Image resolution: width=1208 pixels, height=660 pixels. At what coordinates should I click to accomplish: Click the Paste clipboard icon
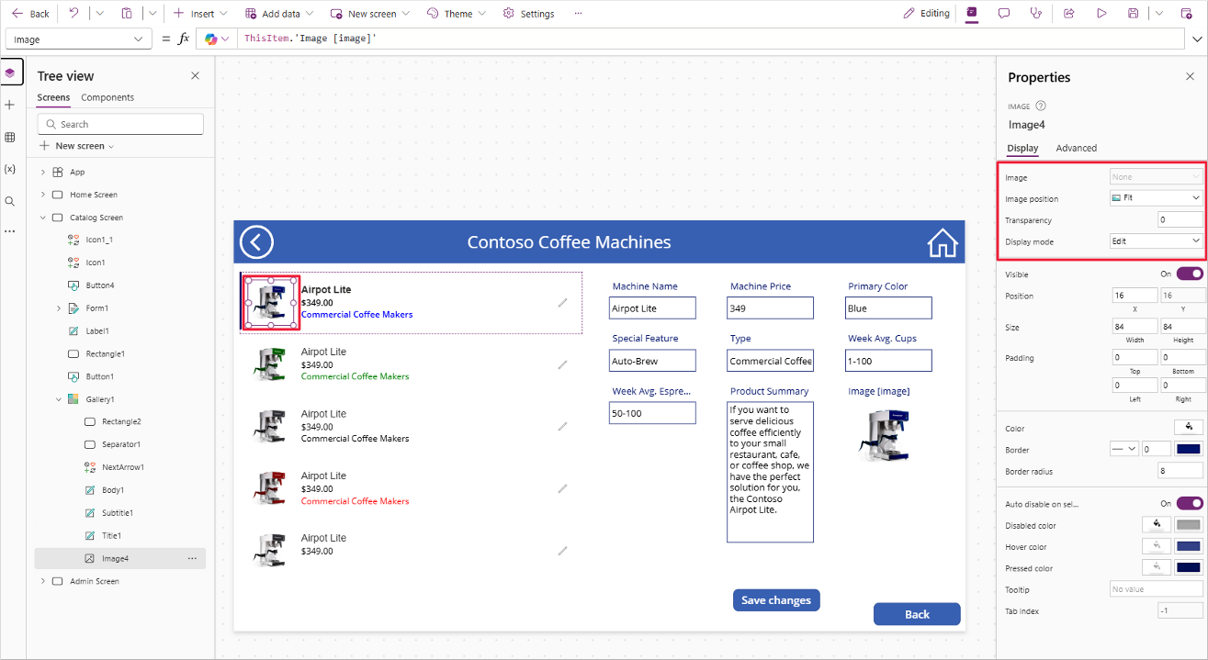click(127, 14)
